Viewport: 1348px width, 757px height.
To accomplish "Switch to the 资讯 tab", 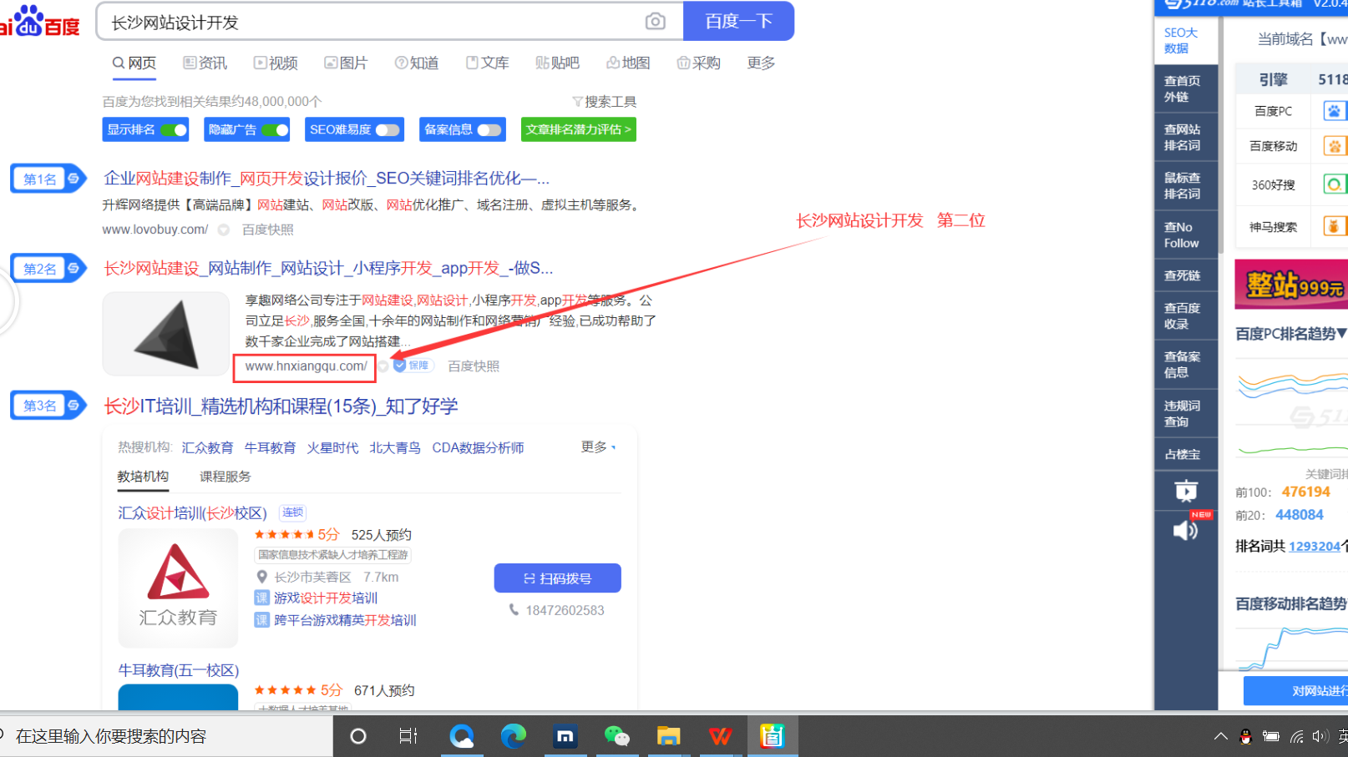I will pyautogui.click(x=205, y=63).
